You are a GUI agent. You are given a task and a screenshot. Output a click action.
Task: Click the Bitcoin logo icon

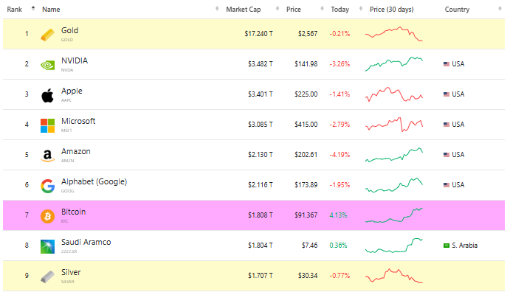pos(47,216)
